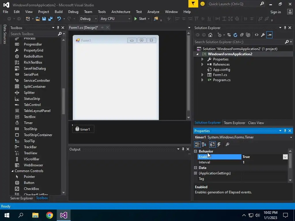Click the Solution Explorer Refresh icon
This screenshot has width=295, height=221.
click(235, 35)
